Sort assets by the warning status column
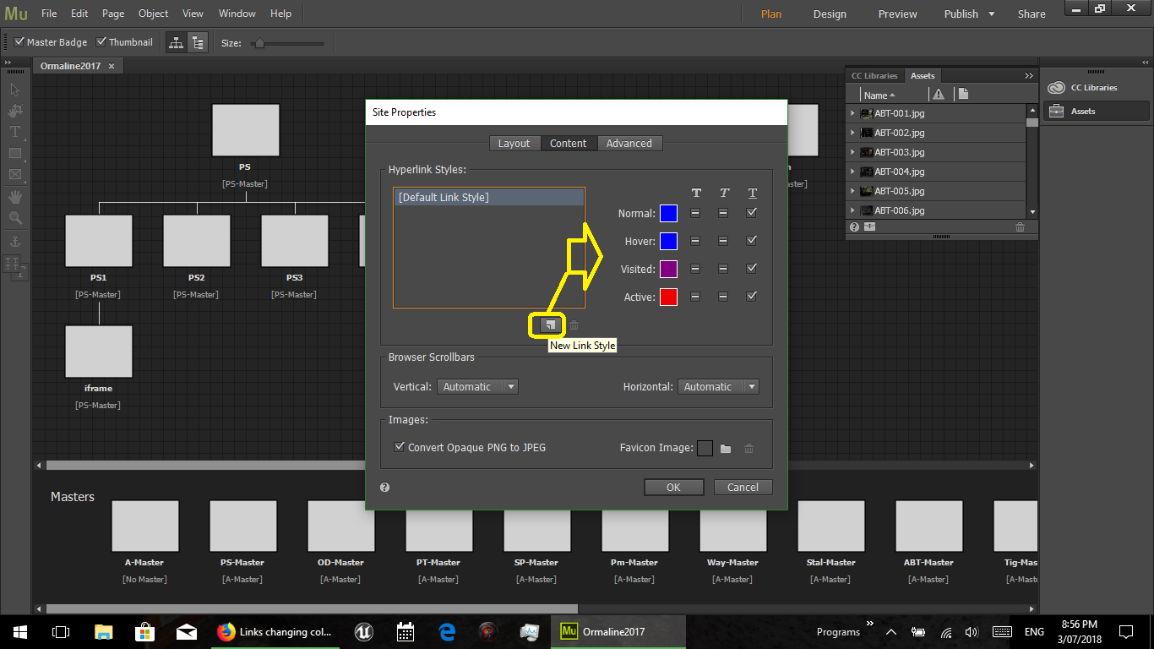 [939, 95]
